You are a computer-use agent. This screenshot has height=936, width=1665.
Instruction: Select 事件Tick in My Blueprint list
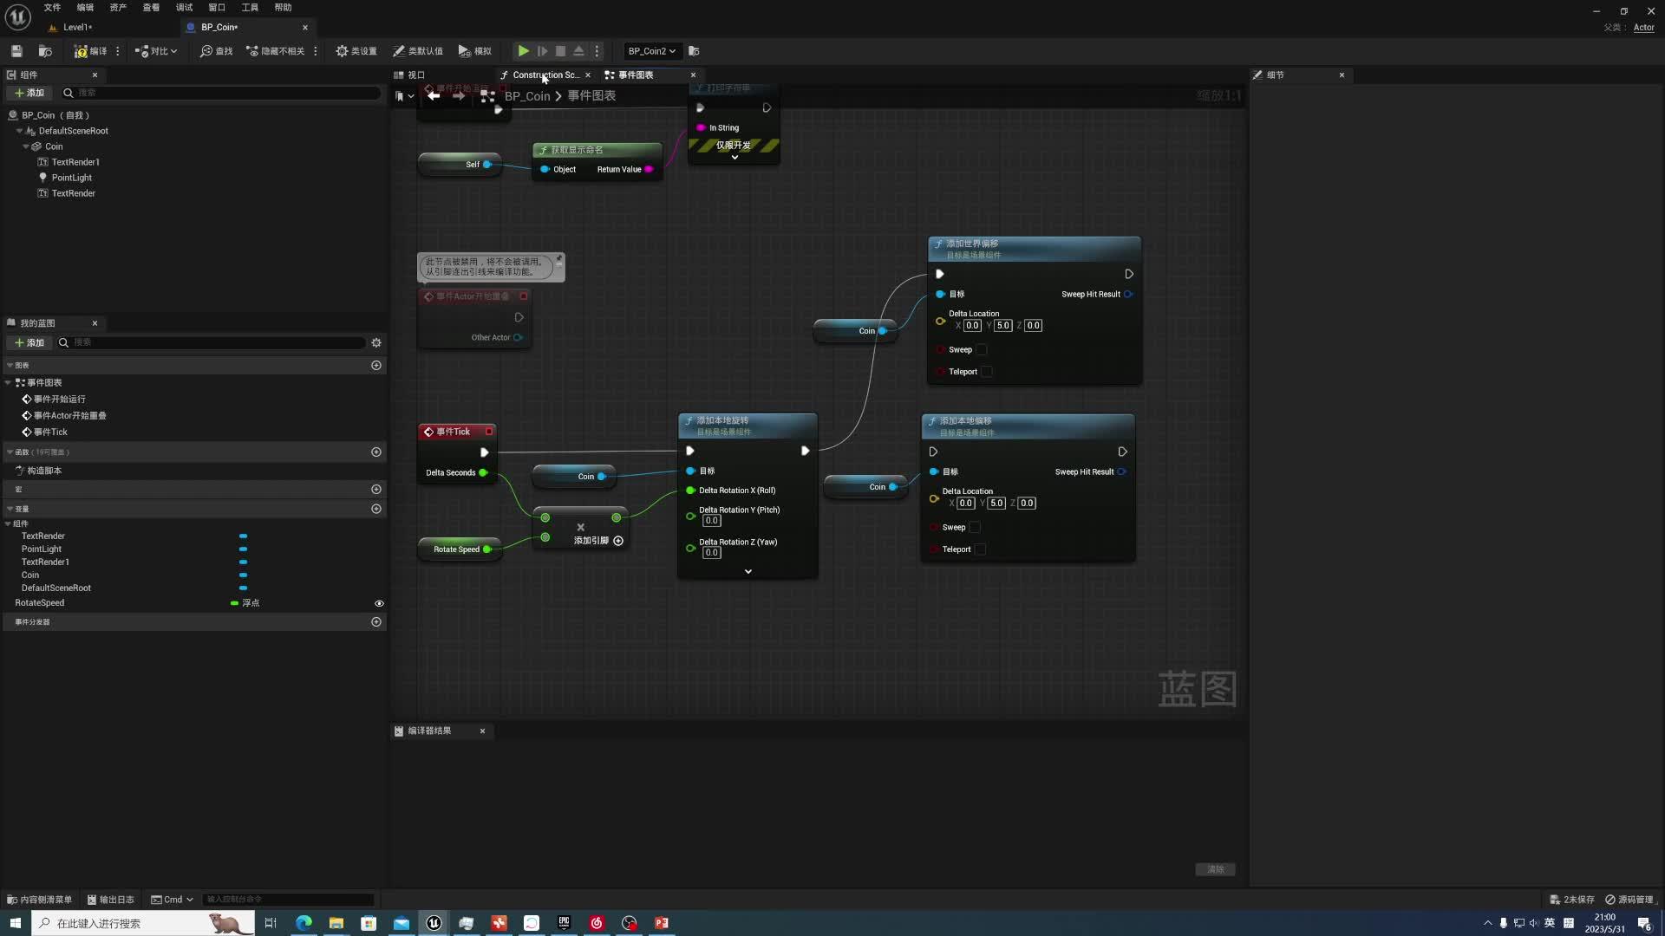click(49, 432)
